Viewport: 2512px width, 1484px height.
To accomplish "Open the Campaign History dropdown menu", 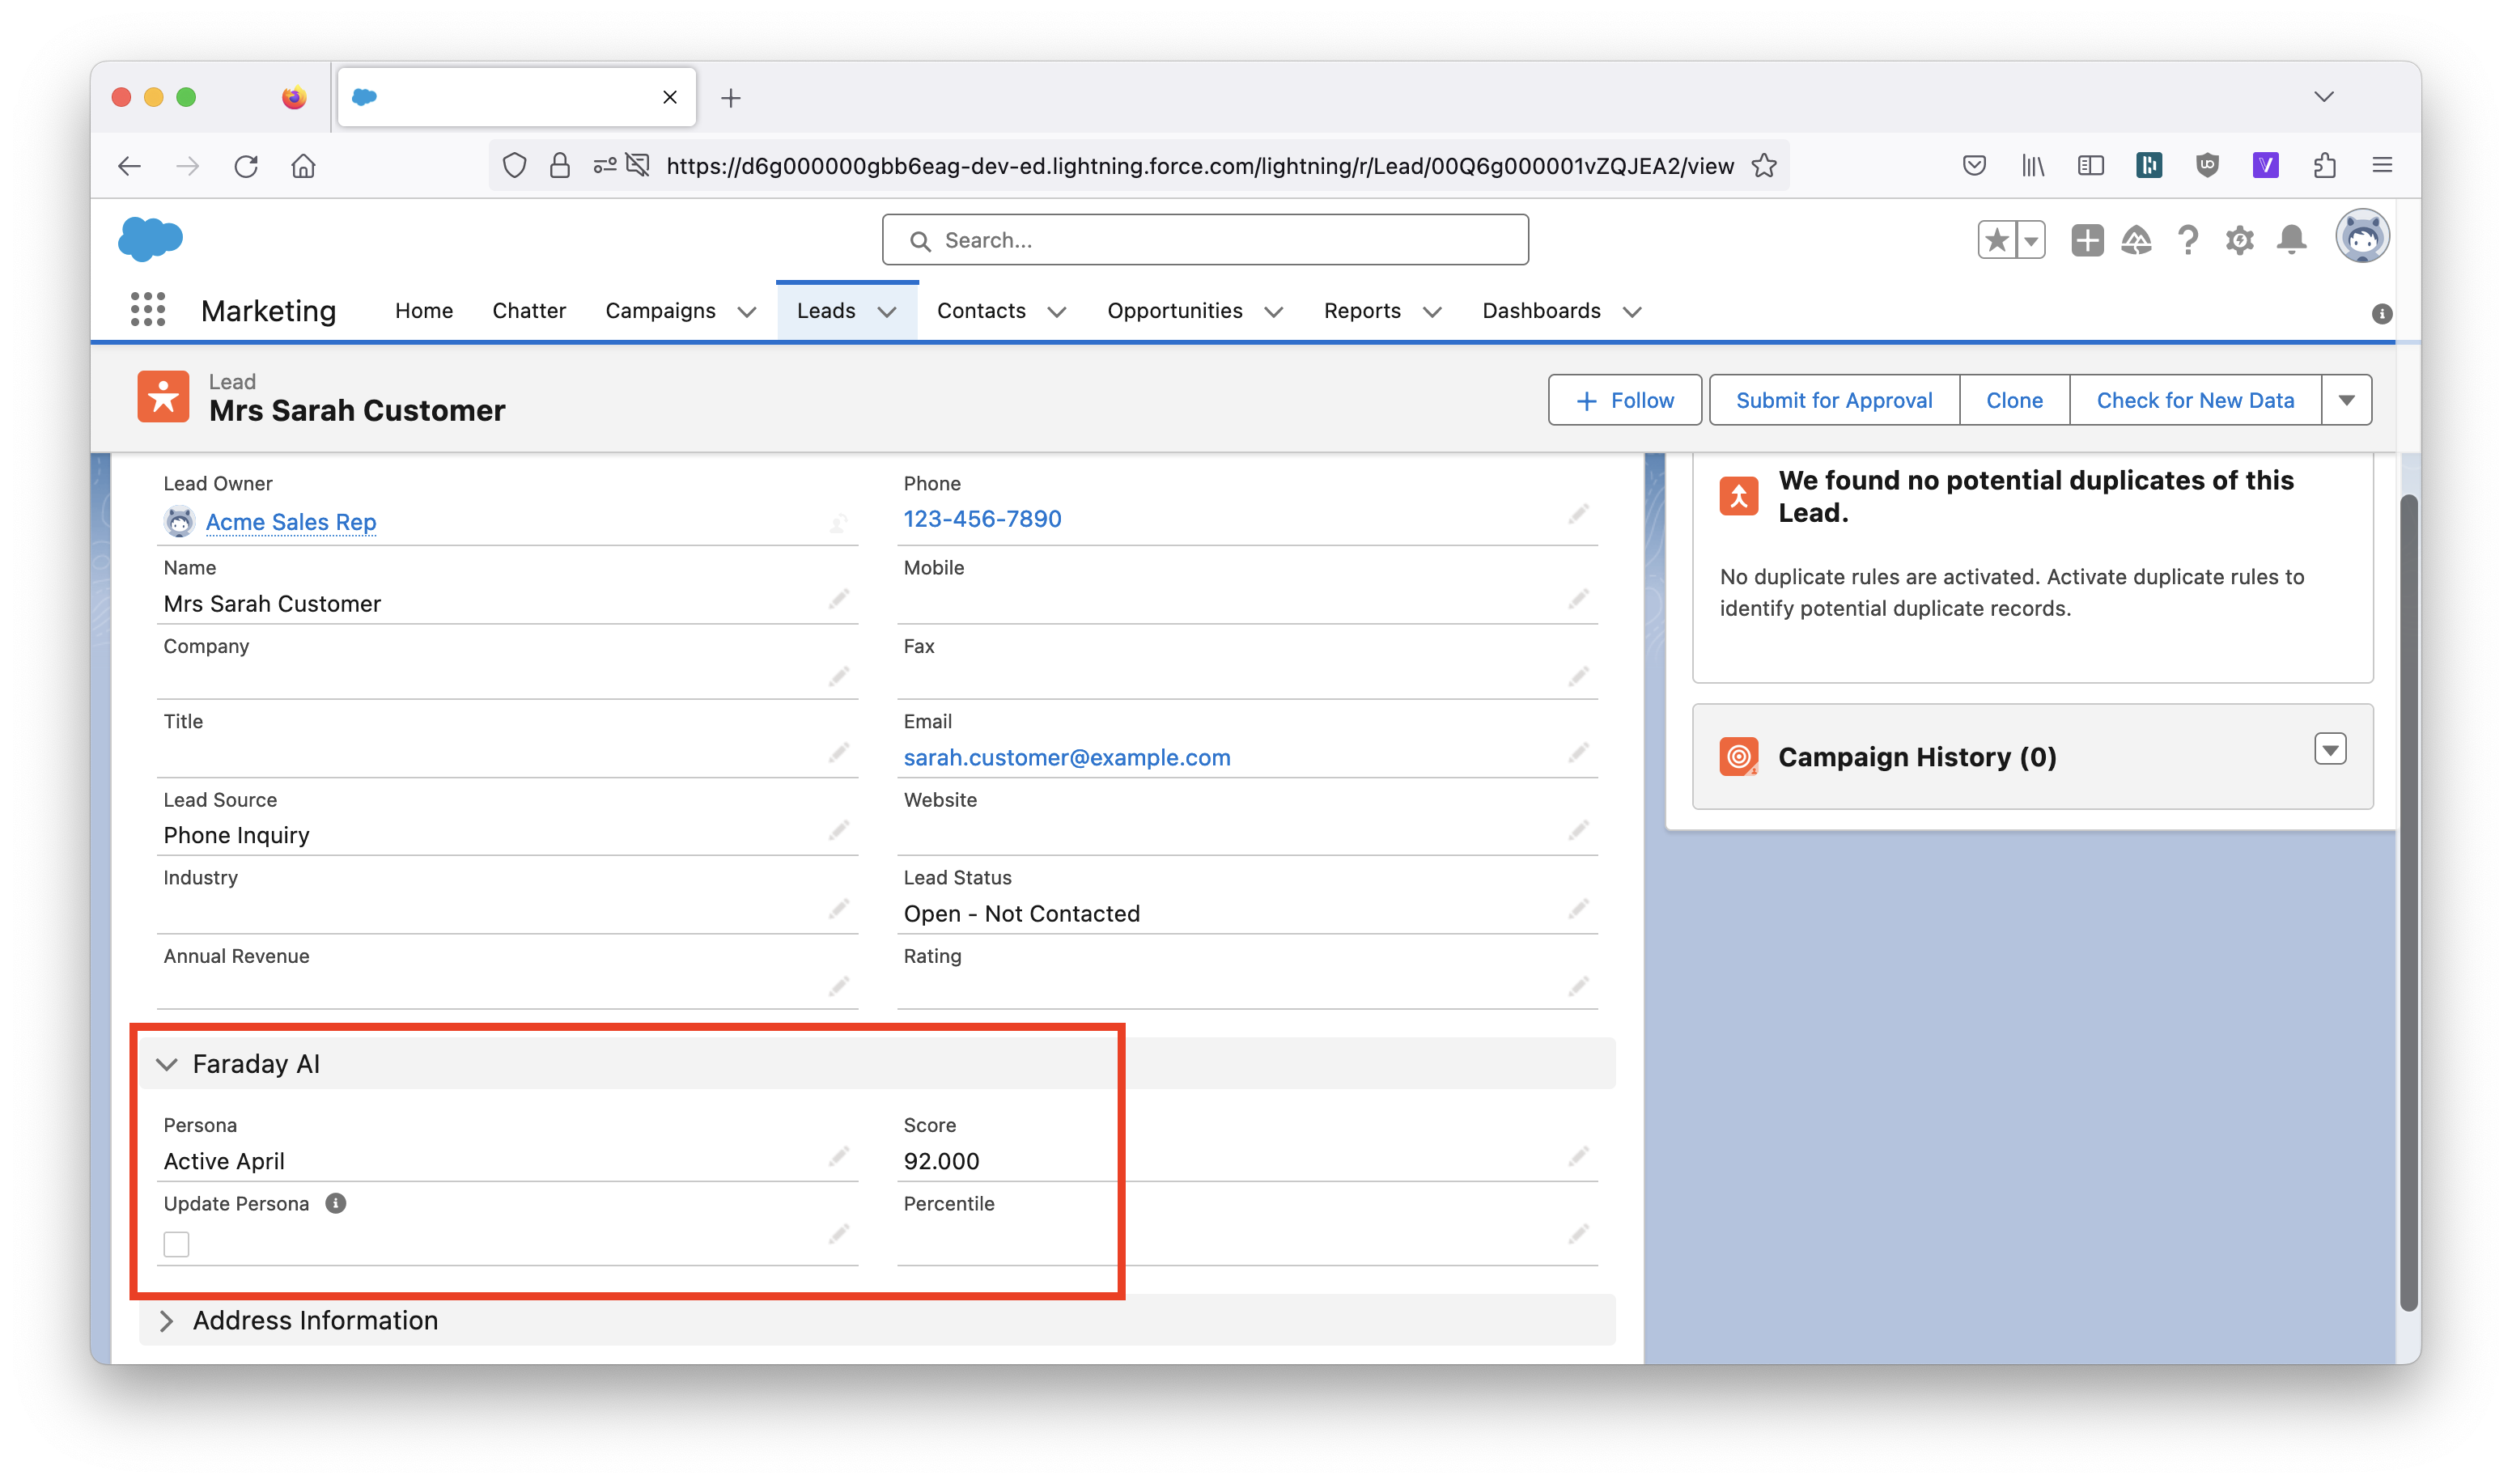I will pos(2330,749).
